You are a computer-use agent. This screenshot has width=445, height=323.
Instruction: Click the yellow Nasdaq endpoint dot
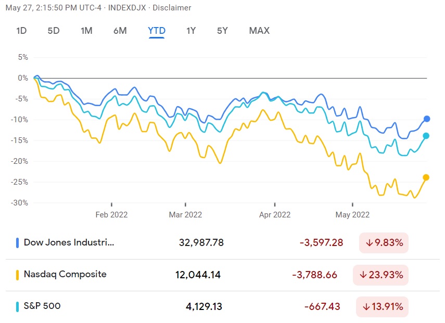[x=426, y=177]
